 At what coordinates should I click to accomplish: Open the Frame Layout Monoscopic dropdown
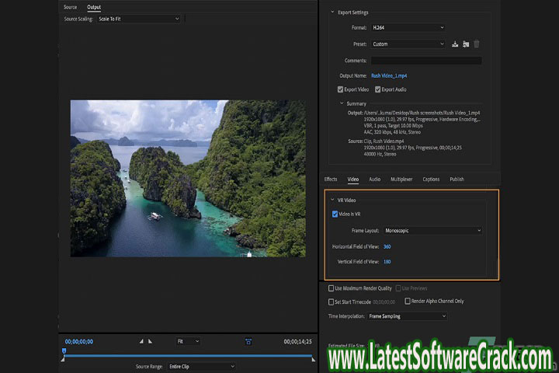432,230
